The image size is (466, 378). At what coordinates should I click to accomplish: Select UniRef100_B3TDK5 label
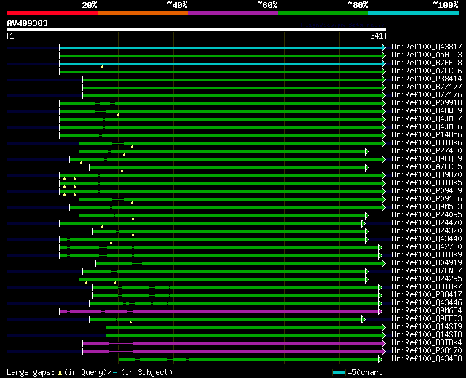(427, 183)
